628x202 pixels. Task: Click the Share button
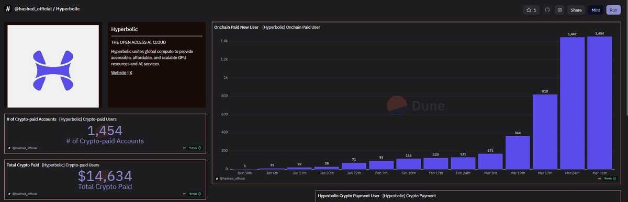pyautogui.click(x=576, y=10)
